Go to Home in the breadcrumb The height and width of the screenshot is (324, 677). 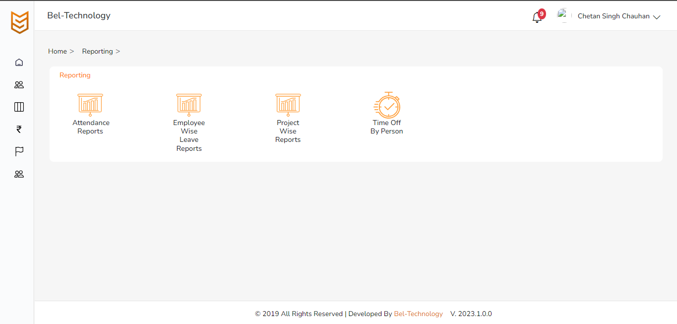click(x=58, y=52)
